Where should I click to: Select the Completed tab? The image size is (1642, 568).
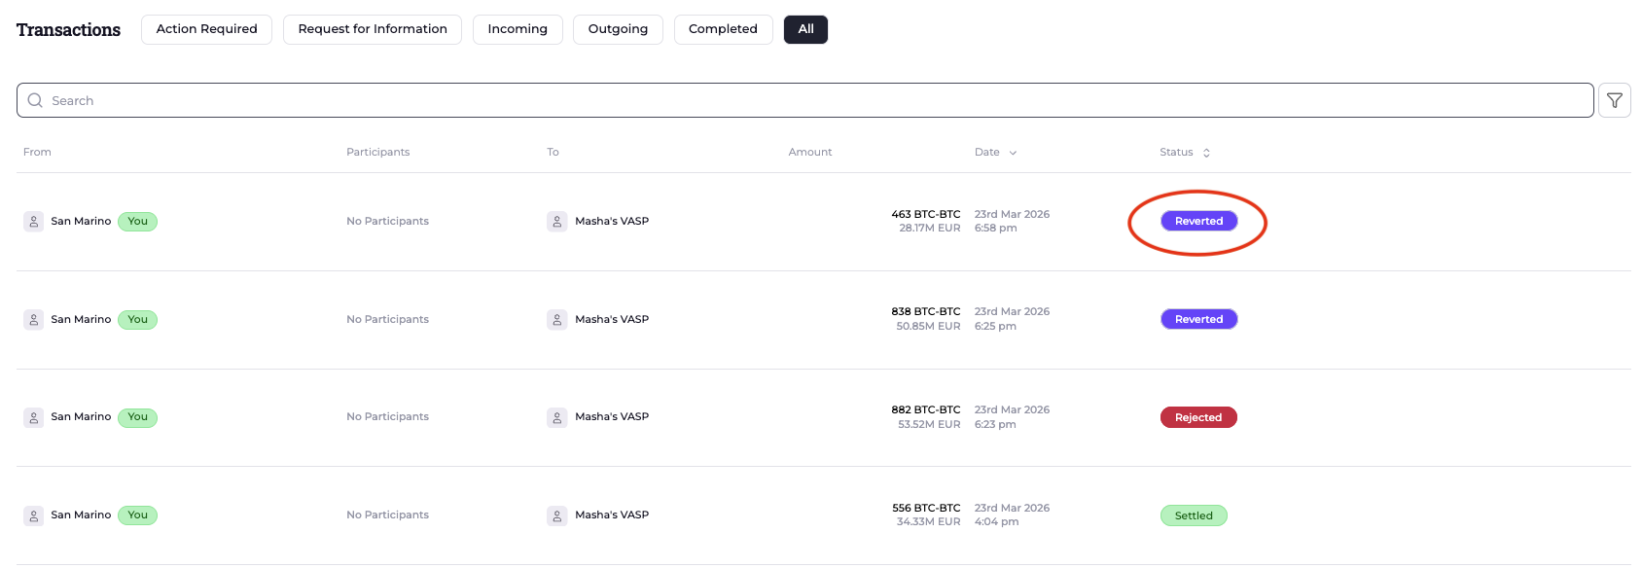point(723,29)
